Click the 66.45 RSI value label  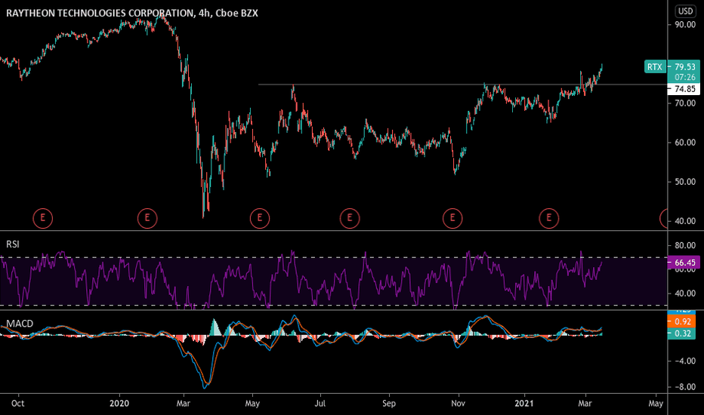tap(684, 263)
